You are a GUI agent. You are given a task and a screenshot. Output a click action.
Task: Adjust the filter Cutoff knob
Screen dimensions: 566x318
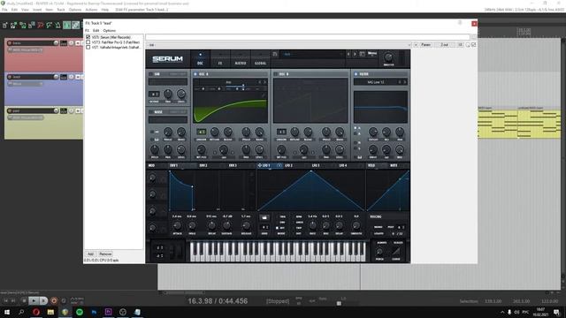coord(373,132)
